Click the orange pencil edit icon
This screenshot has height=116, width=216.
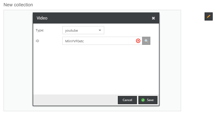point(208,16)
